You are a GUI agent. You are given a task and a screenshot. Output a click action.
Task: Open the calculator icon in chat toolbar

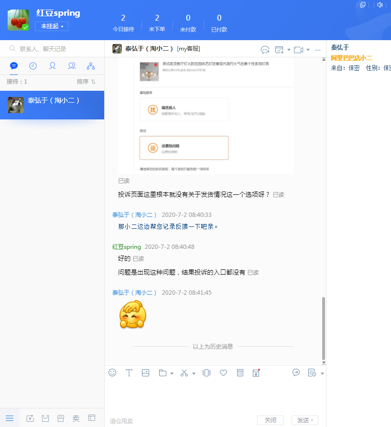pyautogui.click(x=240, y=373)
